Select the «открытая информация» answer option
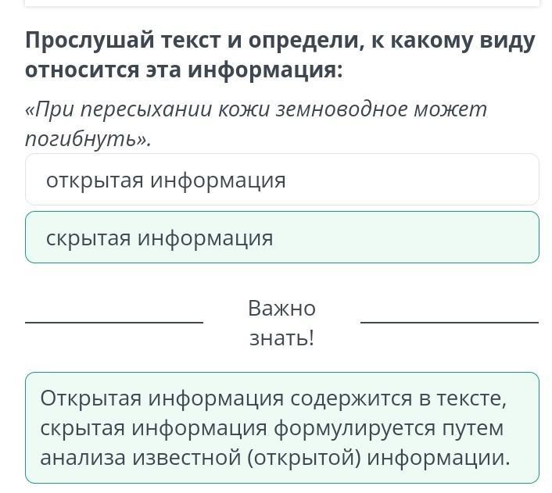552x493 pixels. pos(282,180)
